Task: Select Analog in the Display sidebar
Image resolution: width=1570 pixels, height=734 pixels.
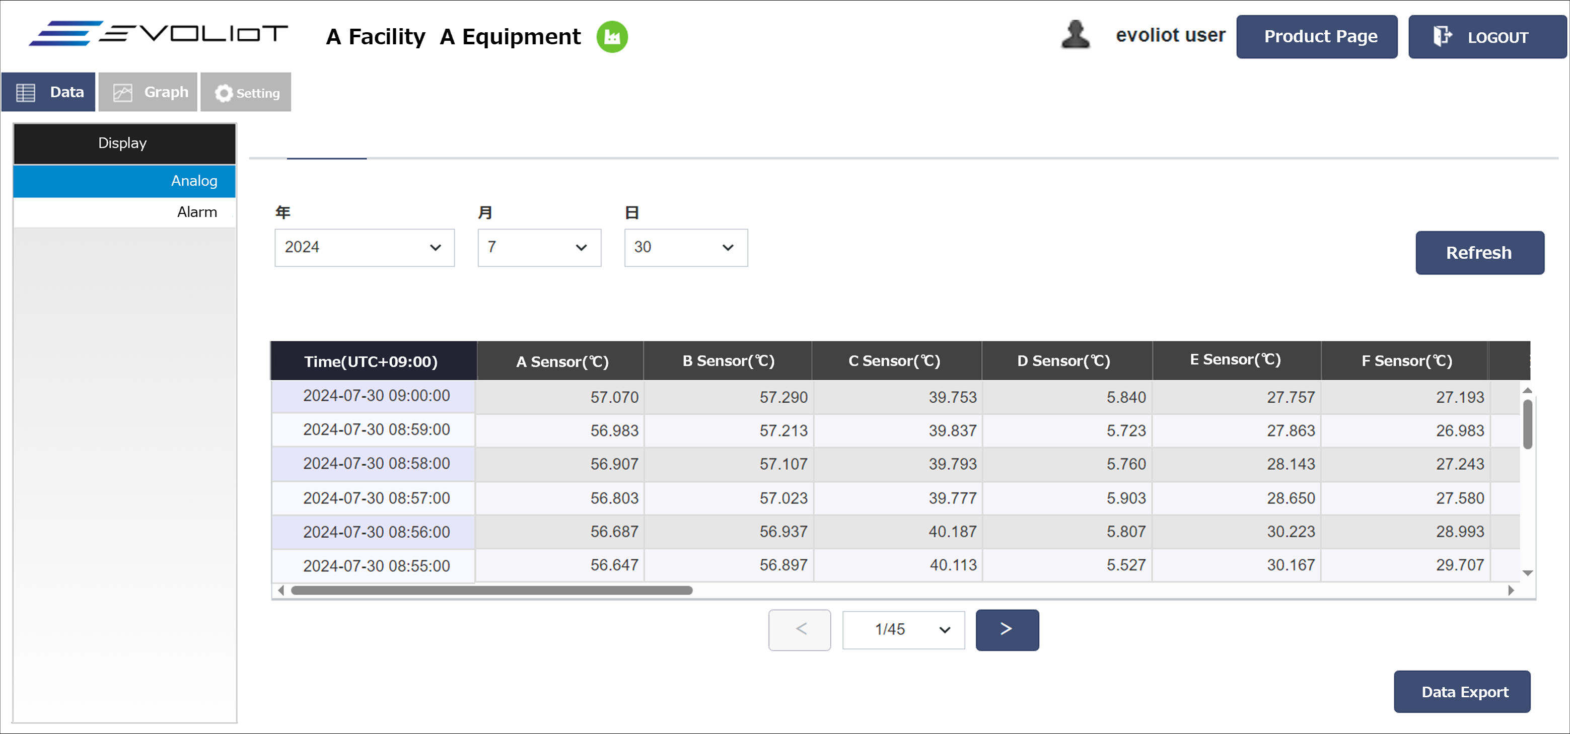Action: [124, 181]
